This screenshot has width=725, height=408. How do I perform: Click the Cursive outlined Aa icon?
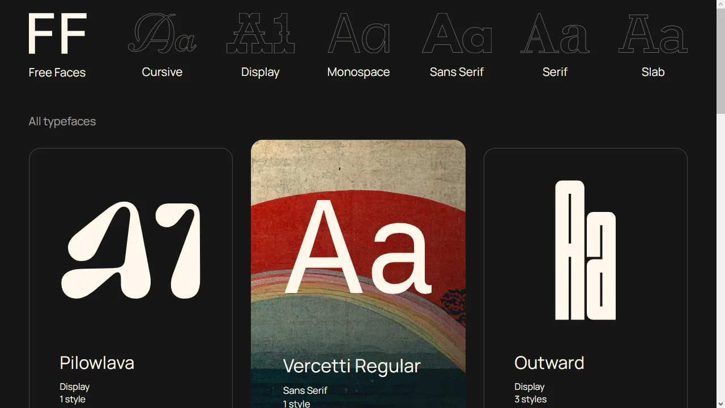point(162,33)
